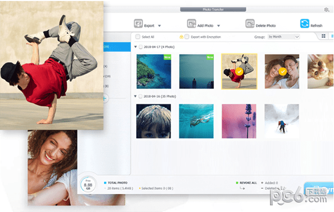This screenshot has height=212, width=334.
Task: Enable Export with Encryption checkbox
Action: pos(186,37)
